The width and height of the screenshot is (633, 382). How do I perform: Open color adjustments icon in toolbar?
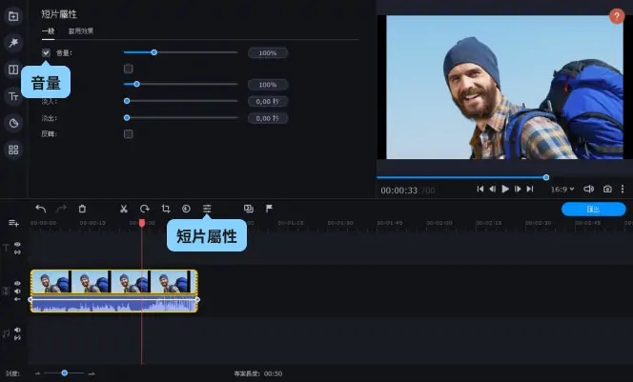pos(186,209)
